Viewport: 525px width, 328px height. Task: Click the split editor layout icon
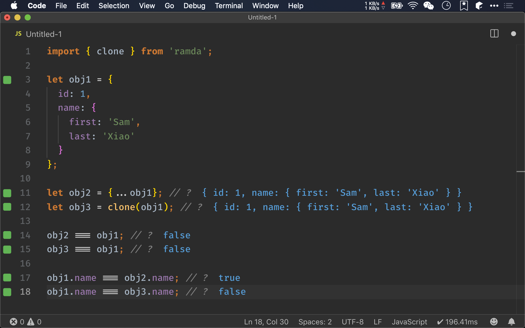(494, 34)
